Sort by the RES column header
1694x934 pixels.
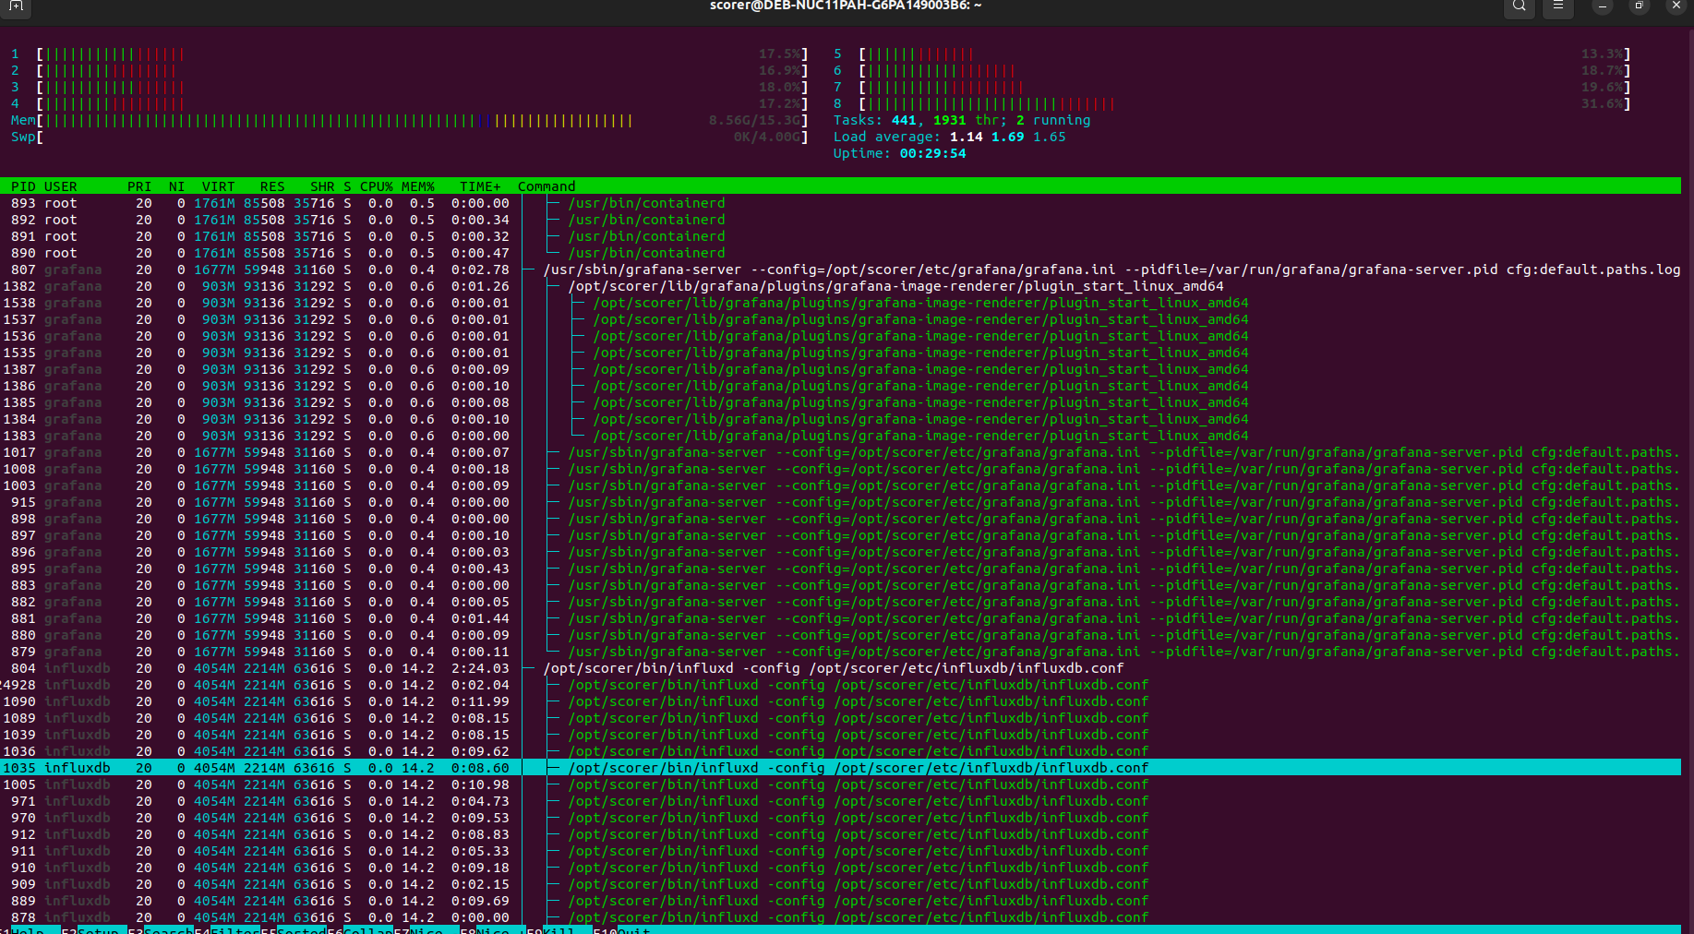[272, 186]
